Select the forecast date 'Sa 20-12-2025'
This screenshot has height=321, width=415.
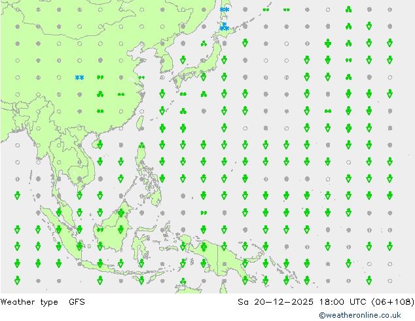click(x=276, y=301)
